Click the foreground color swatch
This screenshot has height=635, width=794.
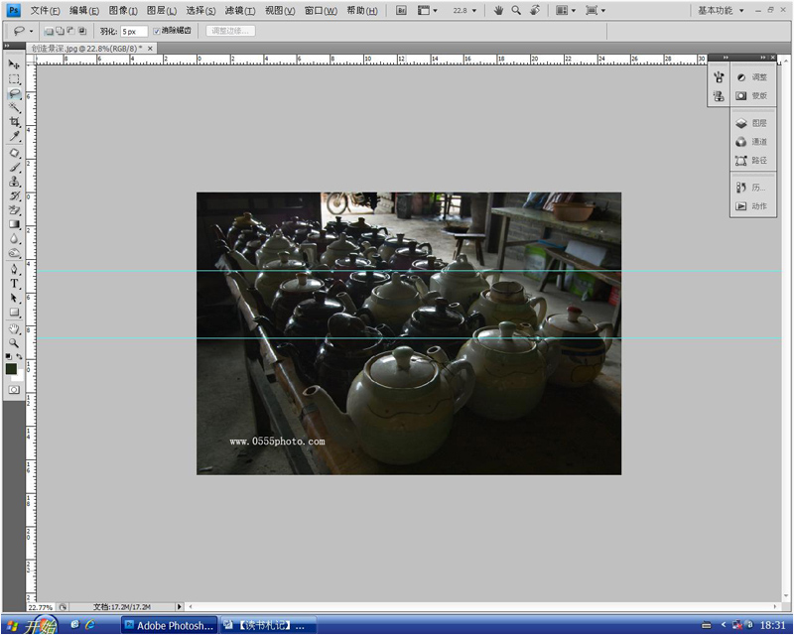(11, 368)
